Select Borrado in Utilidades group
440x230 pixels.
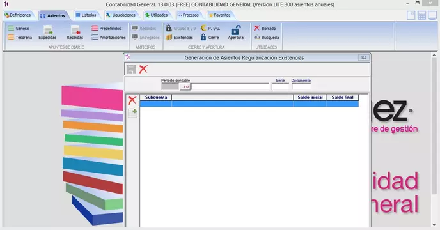(265, 28)
